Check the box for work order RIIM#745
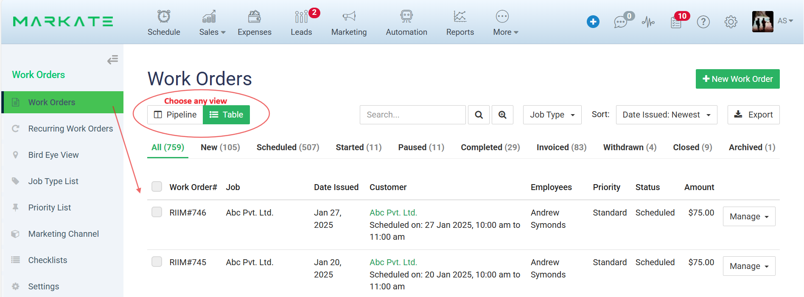 (x=157, y=262)
